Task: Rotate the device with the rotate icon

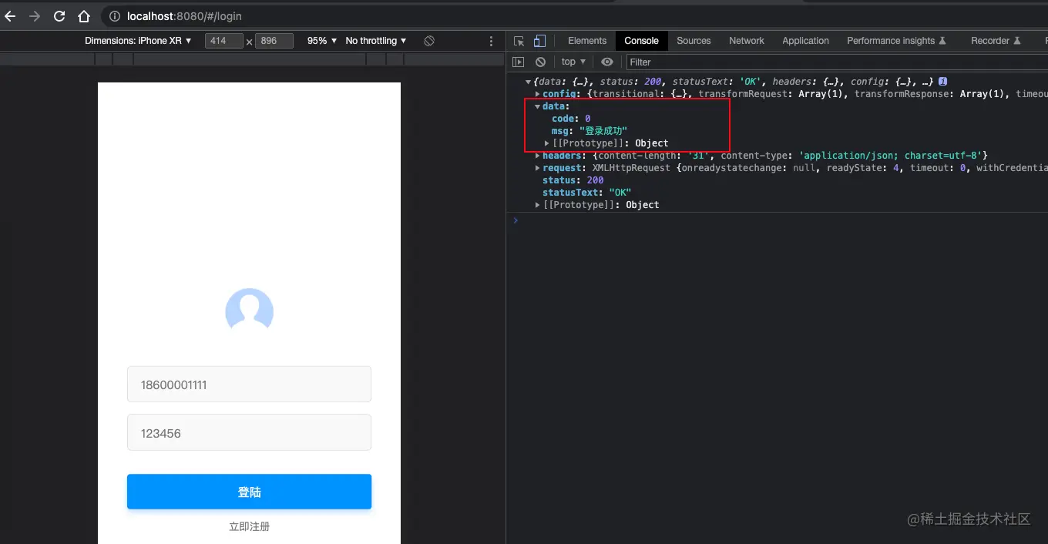Action: pyautogui.click(x=429, y=41)
